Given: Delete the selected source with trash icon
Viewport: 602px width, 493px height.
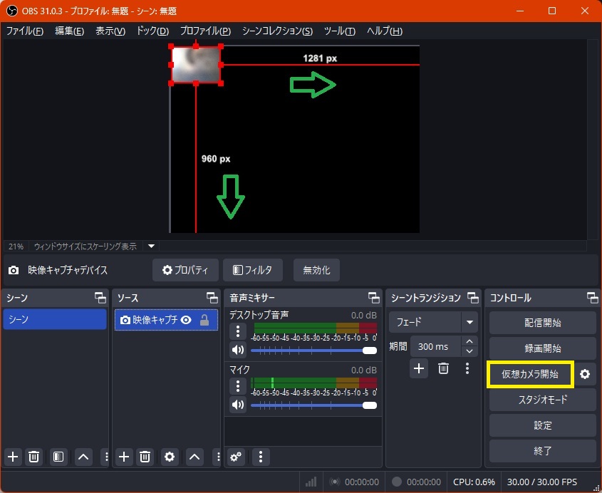Looking at the screenshot, I should click(x=145, y=457).
